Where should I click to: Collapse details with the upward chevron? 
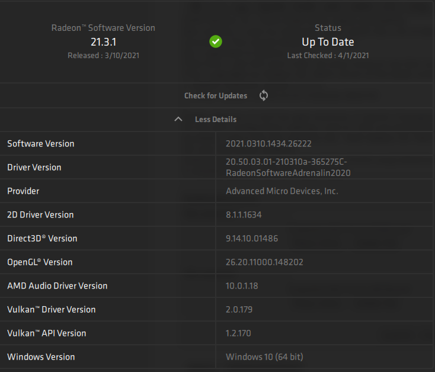click(x=178, y=119)
